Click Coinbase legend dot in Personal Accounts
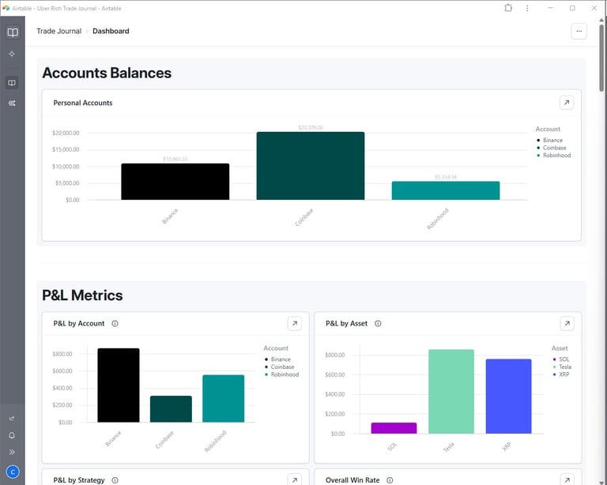 point(538,148)
